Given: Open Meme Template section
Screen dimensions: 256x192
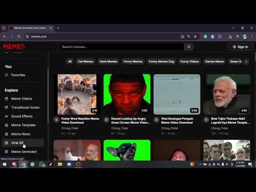Looking at the screenshot, I should pyautogui.click(x=23, y=125).
